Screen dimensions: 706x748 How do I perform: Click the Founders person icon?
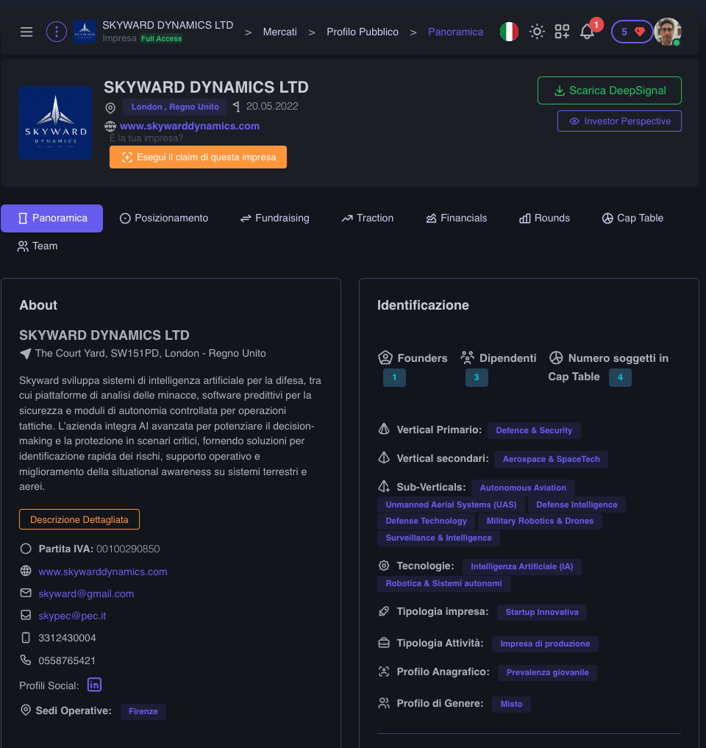pyautogui.click(x=385, y=357)
